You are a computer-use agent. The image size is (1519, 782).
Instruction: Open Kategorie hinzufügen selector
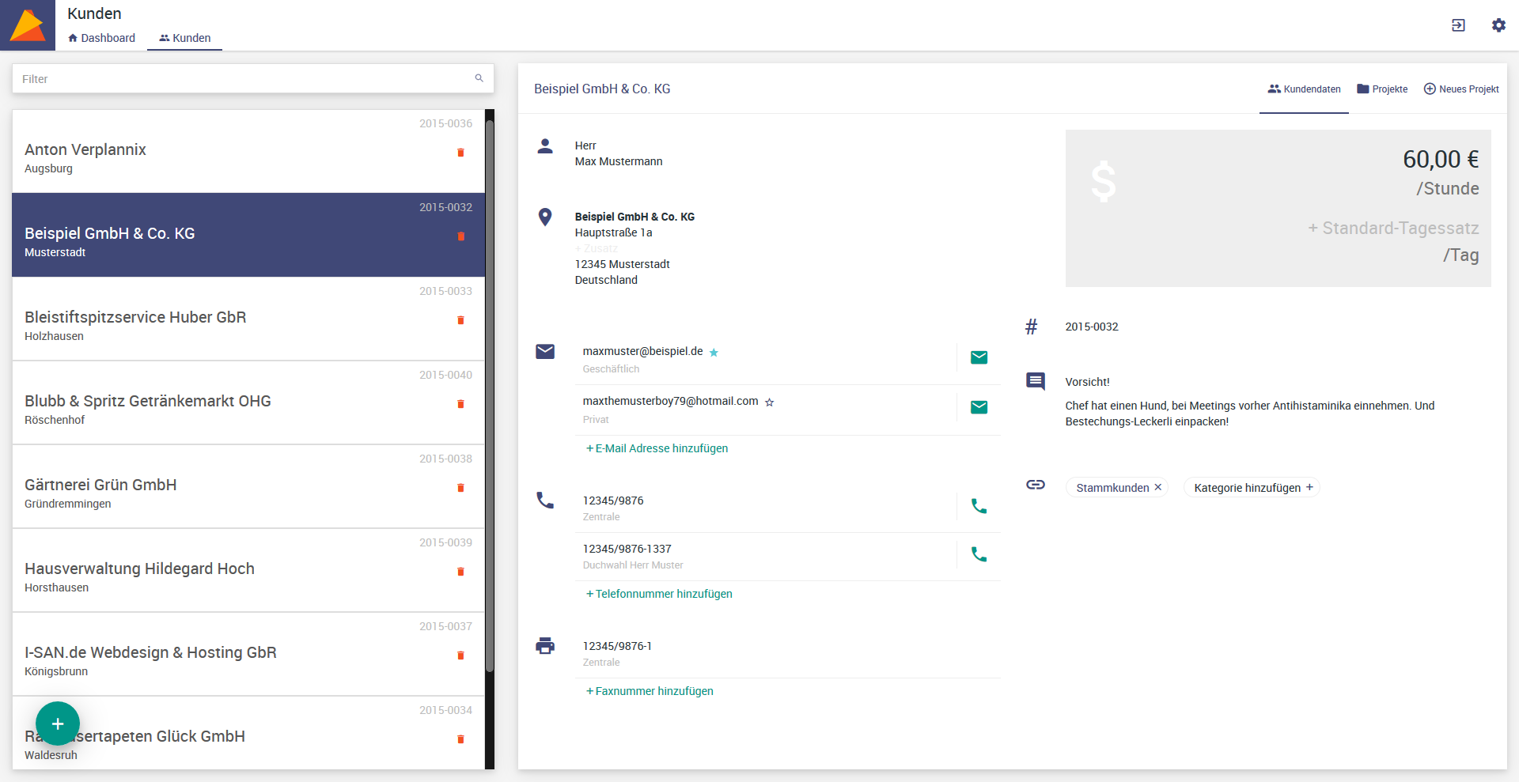coord(1252,488)
